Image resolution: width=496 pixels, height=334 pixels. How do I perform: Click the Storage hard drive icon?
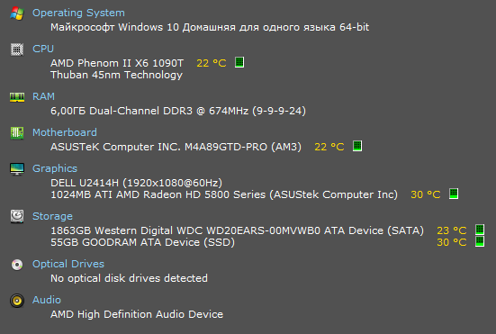coord(17,217)
